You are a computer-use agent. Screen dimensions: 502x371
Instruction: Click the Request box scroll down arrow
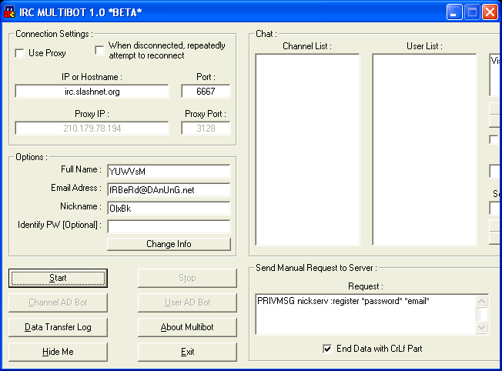click(483, 328)
